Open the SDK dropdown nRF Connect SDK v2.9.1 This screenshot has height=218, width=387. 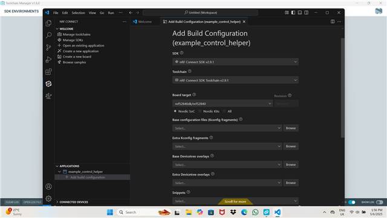(235, 62)
